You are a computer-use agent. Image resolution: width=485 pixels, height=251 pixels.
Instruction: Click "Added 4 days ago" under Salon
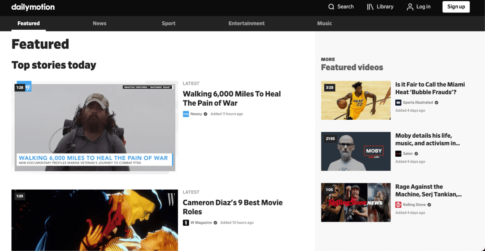coord(410,161)
